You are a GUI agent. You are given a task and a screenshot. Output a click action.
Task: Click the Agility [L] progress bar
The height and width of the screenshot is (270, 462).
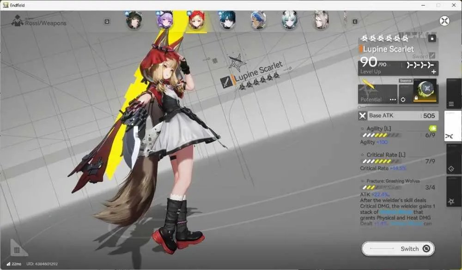click(381, 135)
